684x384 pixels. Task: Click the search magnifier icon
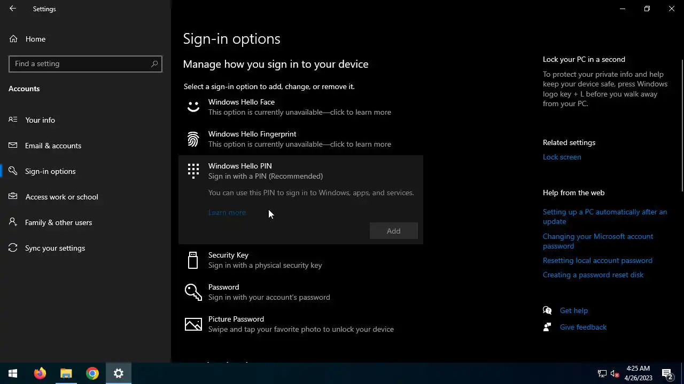coord(154,63)
